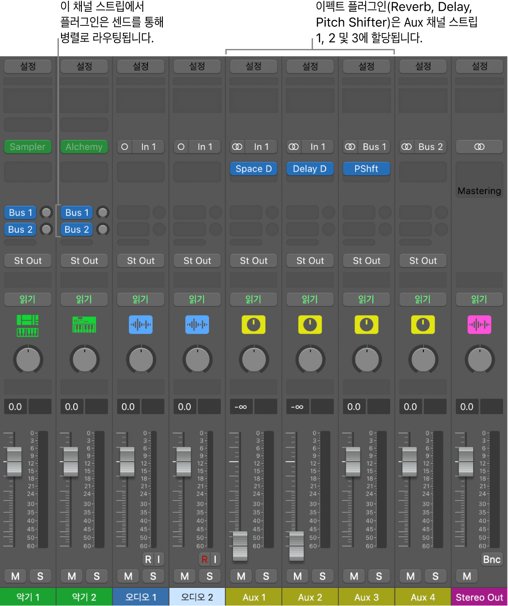Solo the Aux 2 channel strip
508x606 pixels.
(323, 576)
